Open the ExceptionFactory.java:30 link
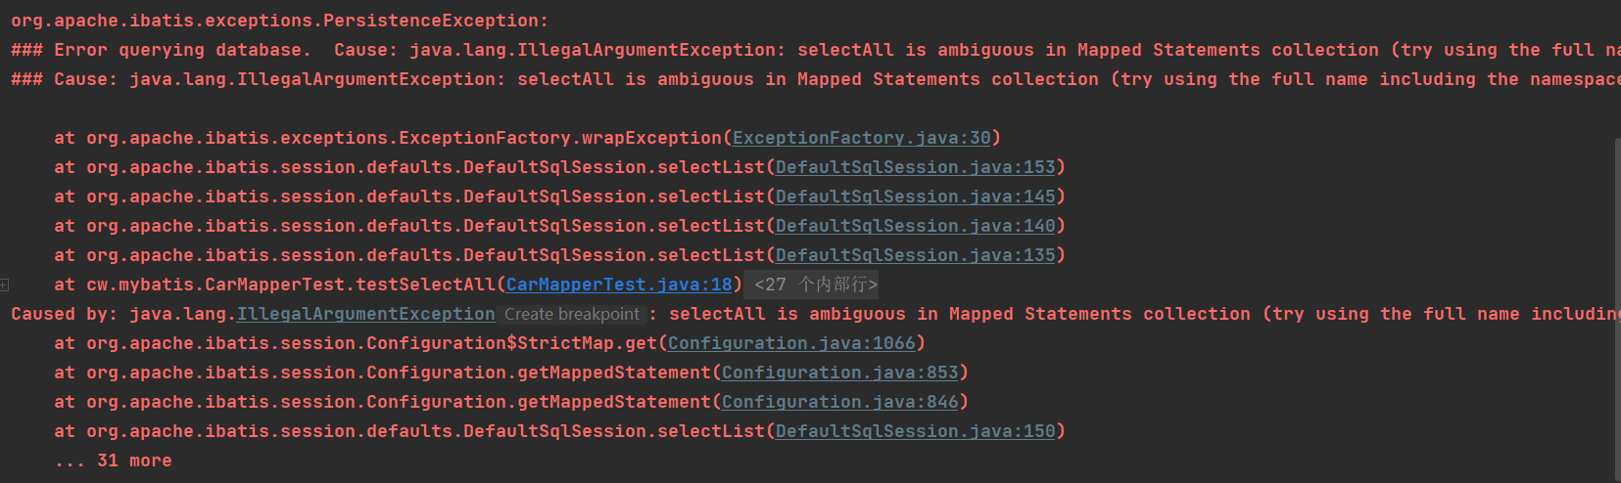This screenshot has height=483, width=1621. tap(862, 138)
